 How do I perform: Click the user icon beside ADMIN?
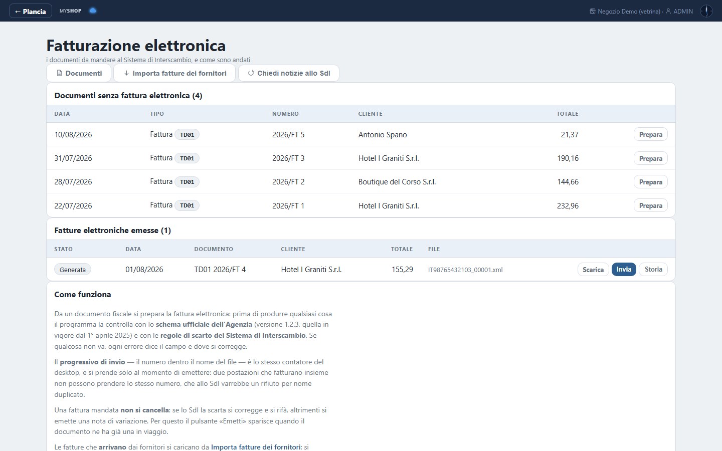tap(668, 11)
